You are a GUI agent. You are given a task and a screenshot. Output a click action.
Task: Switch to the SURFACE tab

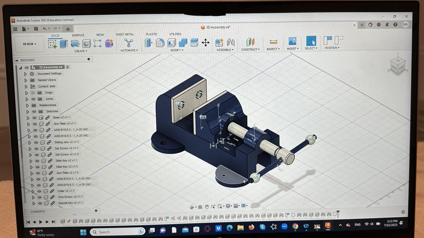tap(78, 35)
